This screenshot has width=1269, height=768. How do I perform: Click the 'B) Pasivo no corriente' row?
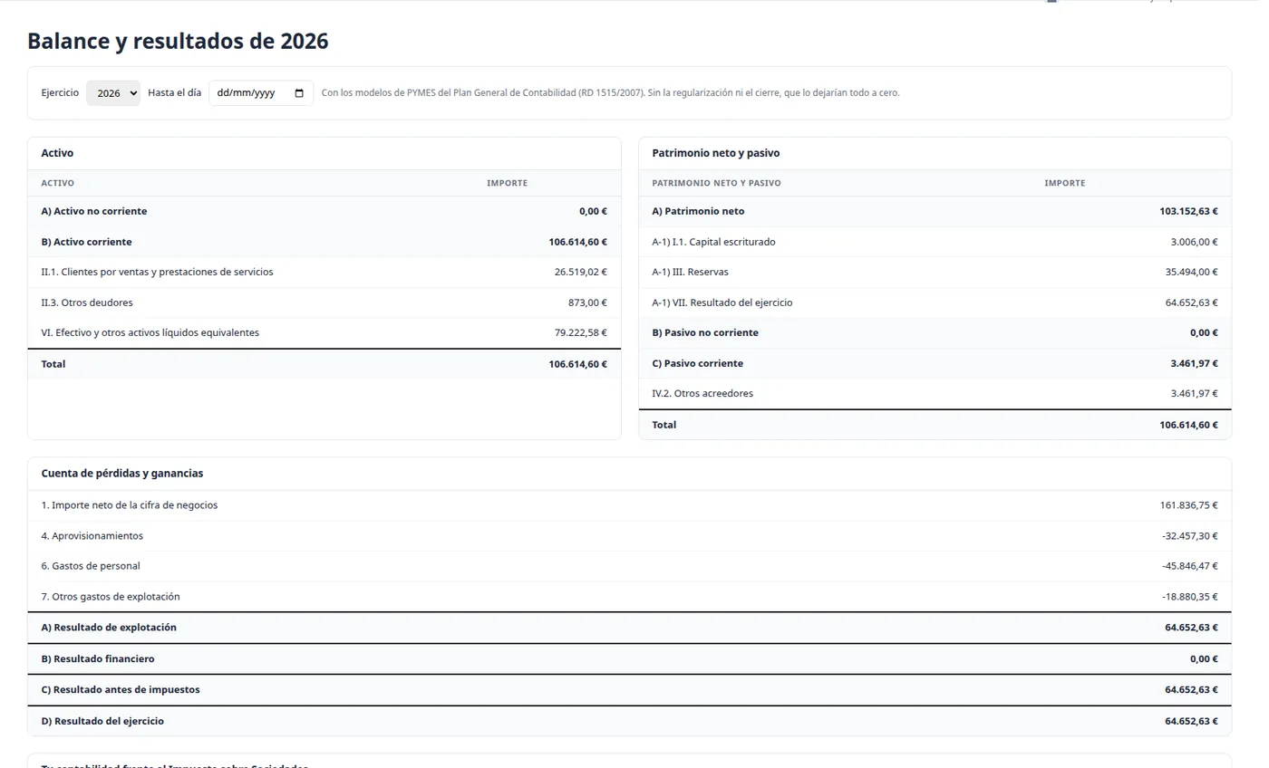[935, 332]
